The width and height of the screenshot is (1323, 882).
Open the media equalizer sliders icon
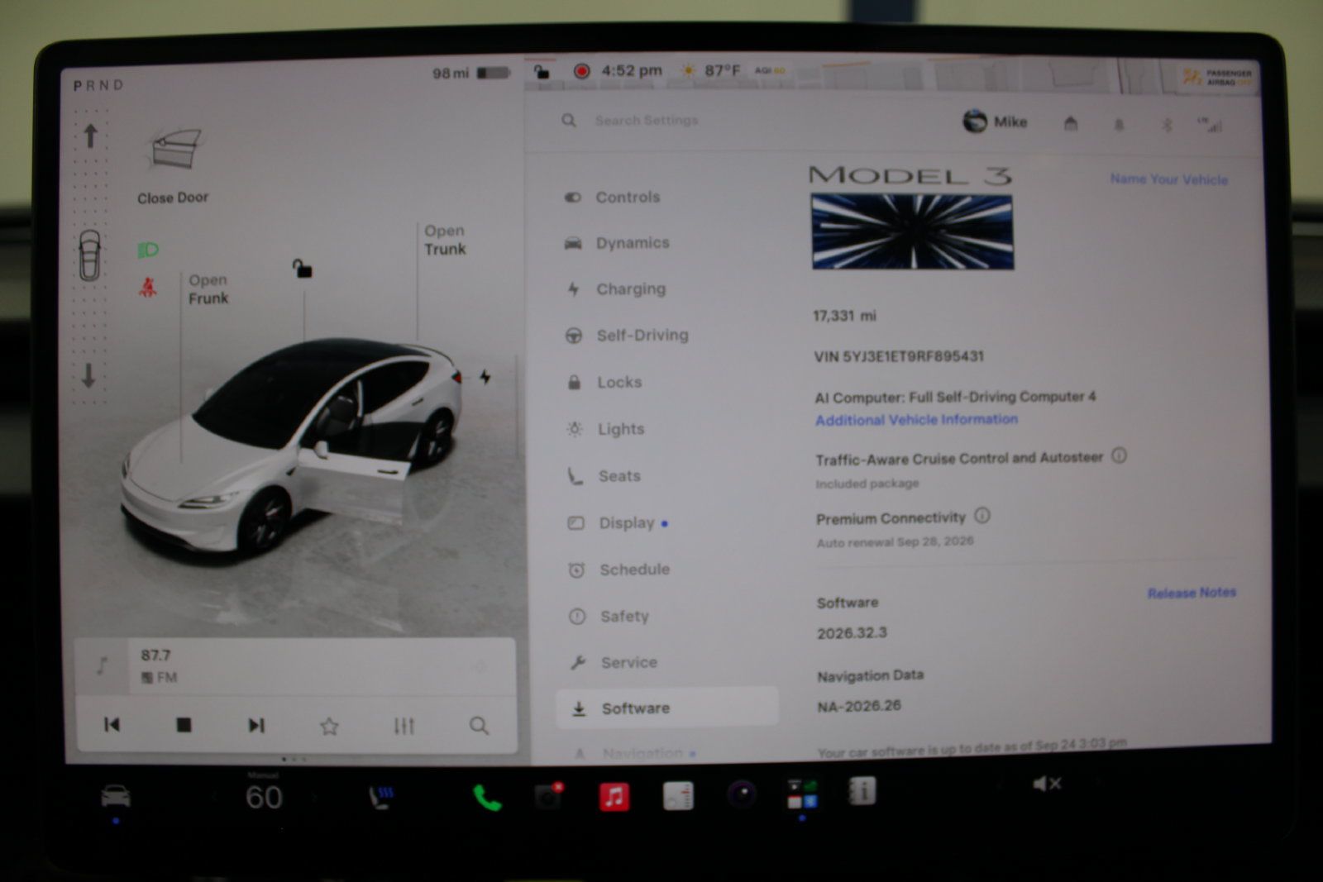pyautogui.click(x=404, y=726)
